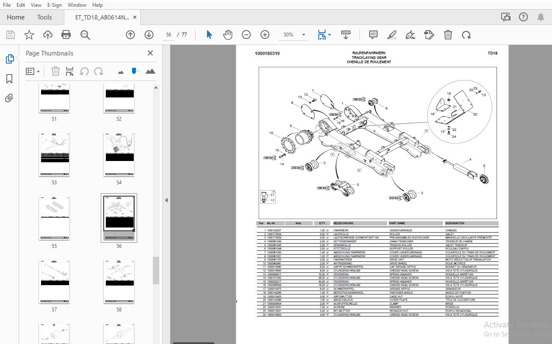
Task: Switch to the Home tab
Action: point(16,17)
